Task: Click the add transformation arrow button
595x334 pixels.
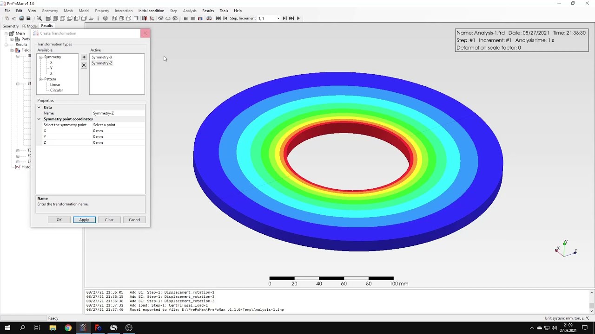Action: coord(84,57)
